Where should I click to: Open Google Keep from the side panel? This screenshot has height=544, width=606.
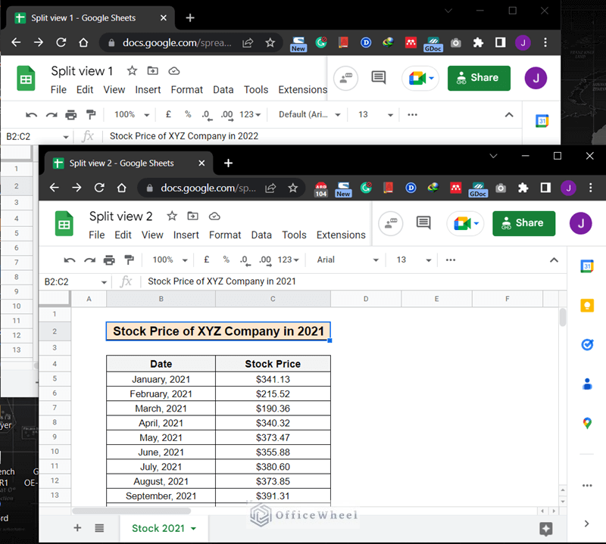[587, 306]
